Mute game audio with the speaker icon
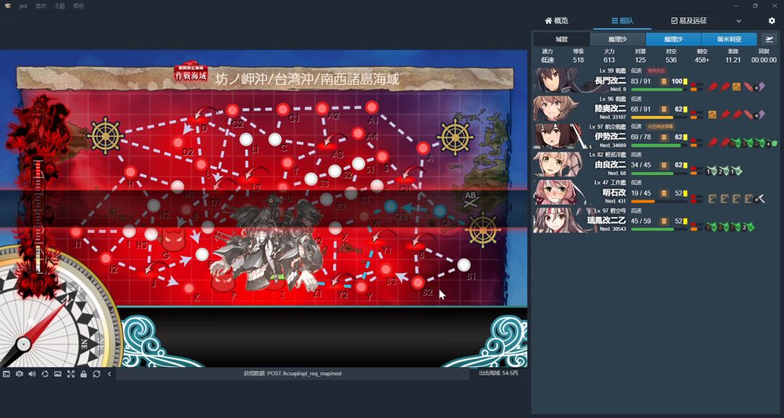The image size is (784, 418). 32,374
